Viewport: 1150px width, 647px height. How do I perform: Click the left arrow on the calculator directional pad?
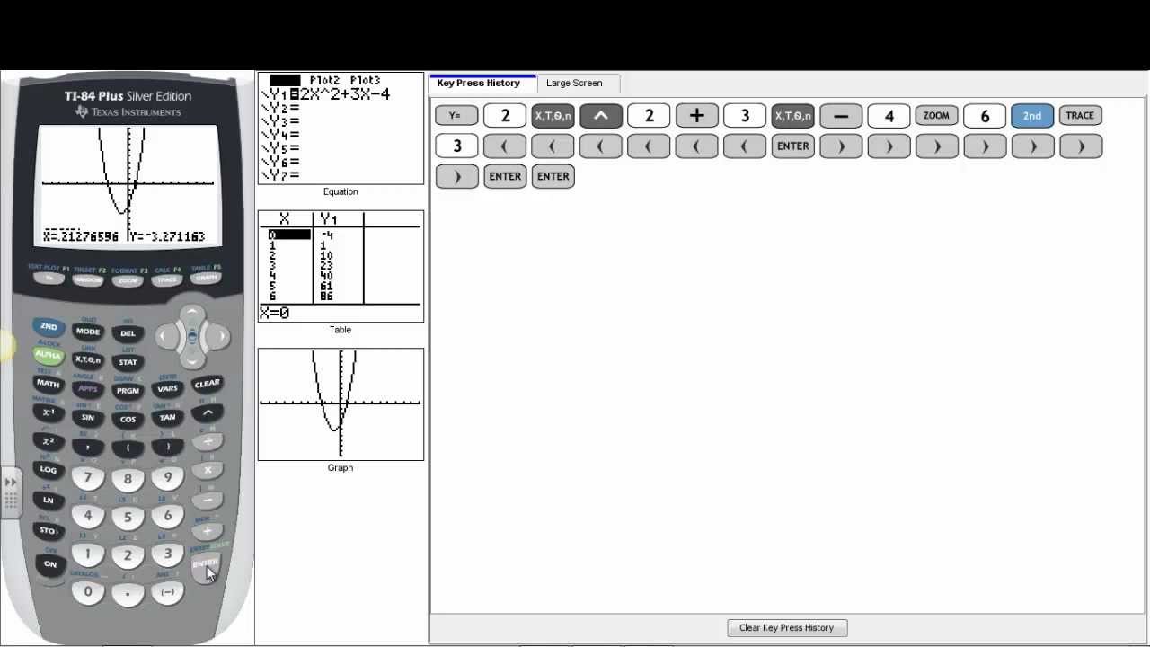[x=166, y=337]
